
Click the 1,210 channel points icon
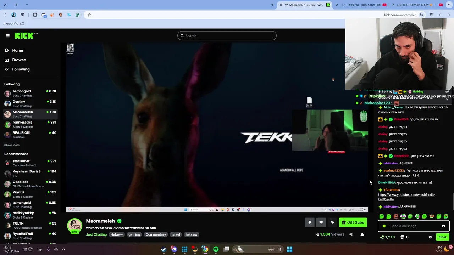coord(382,237)
